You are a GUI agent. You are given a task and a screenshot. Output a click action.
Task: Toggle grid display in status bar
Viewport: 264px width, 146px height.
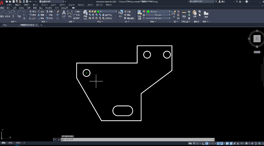click(x=194, y=144)
